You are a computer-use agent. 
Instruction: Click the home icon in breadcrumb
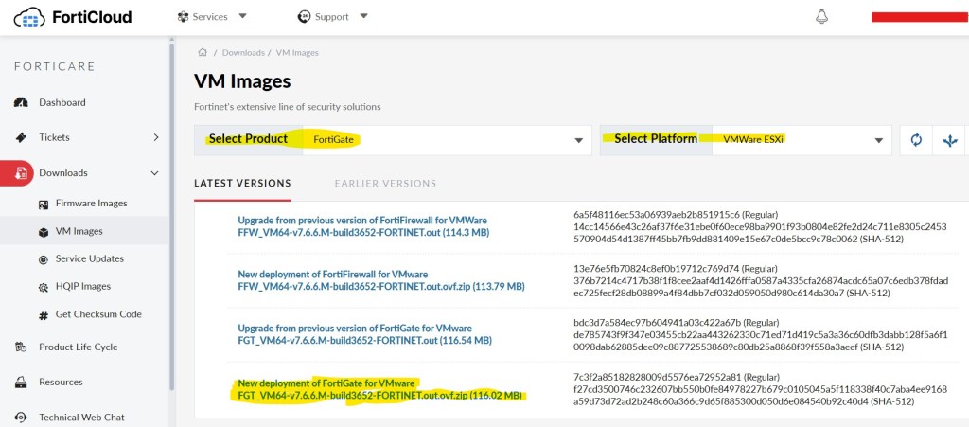tap(203, 52)
